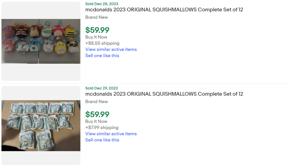The height and width of the screenshot is (167, 296).
Task: Open the sealed-bag Squishmallows photo thumbnail
Action: click(41, 126)
